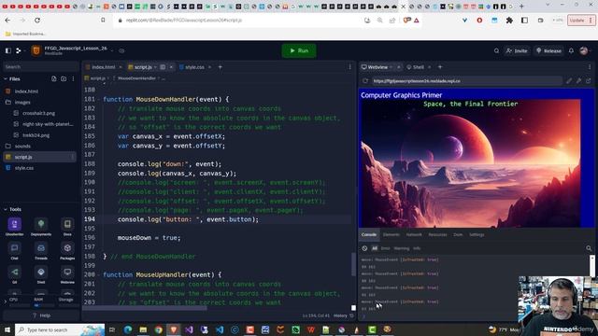Open Elements devtools tab
Viewport: 598px width, 336px height.
392,234
